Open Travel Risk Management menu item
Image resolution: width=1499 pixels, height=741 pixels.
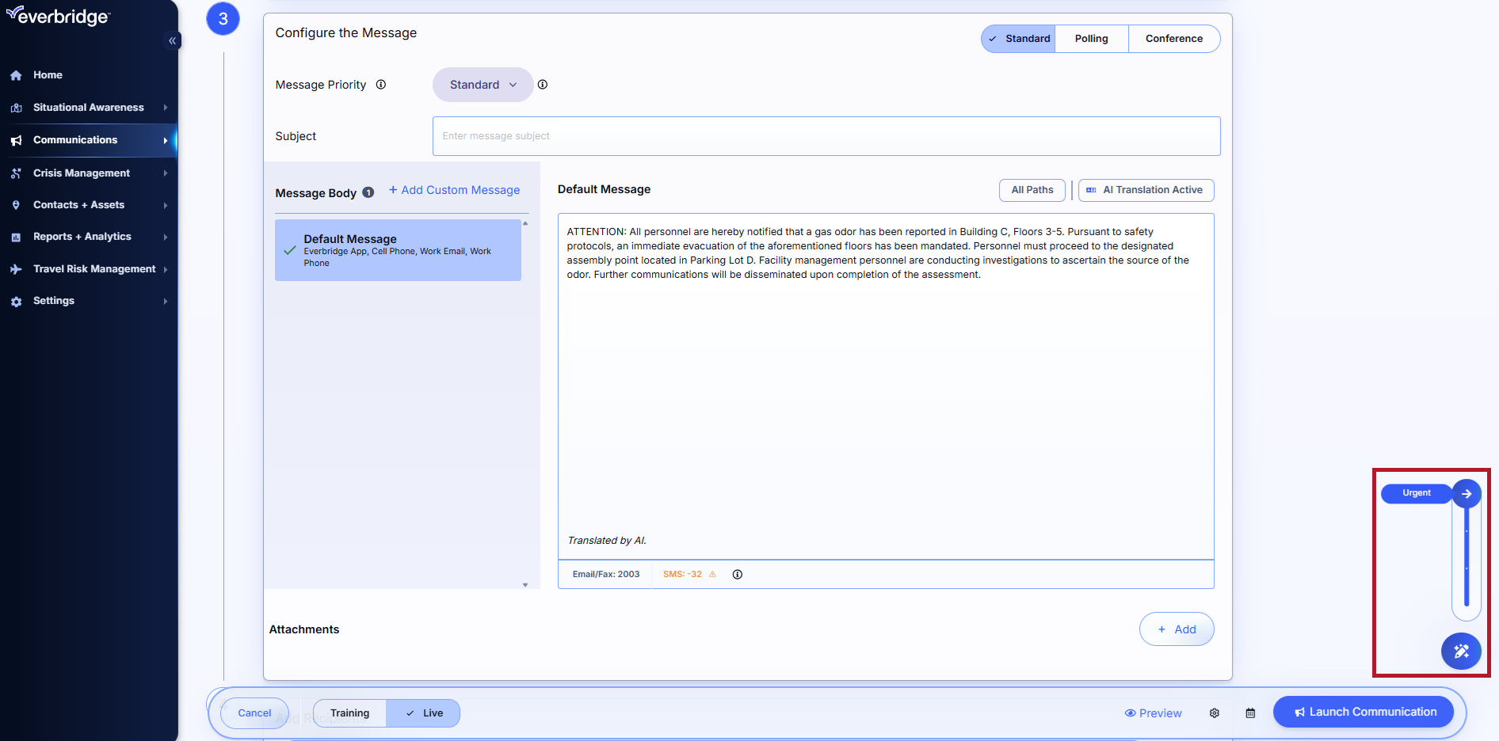[94, 269]
